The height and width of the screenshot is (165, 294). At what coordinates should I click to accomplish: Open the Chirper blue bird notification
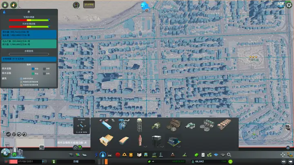145,6
